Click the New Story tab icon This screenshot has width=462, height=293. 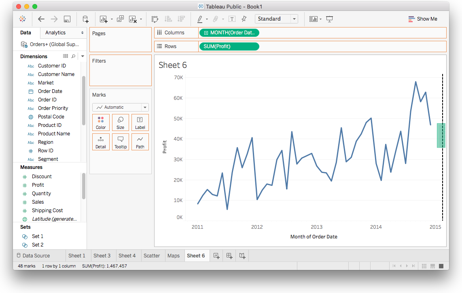[x=242, y=255]
